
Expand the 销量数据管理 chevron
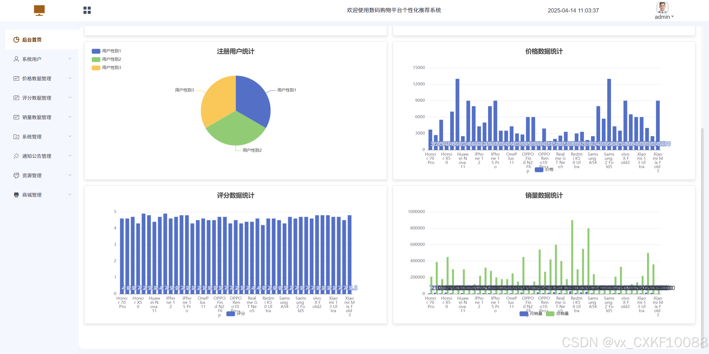70,117
